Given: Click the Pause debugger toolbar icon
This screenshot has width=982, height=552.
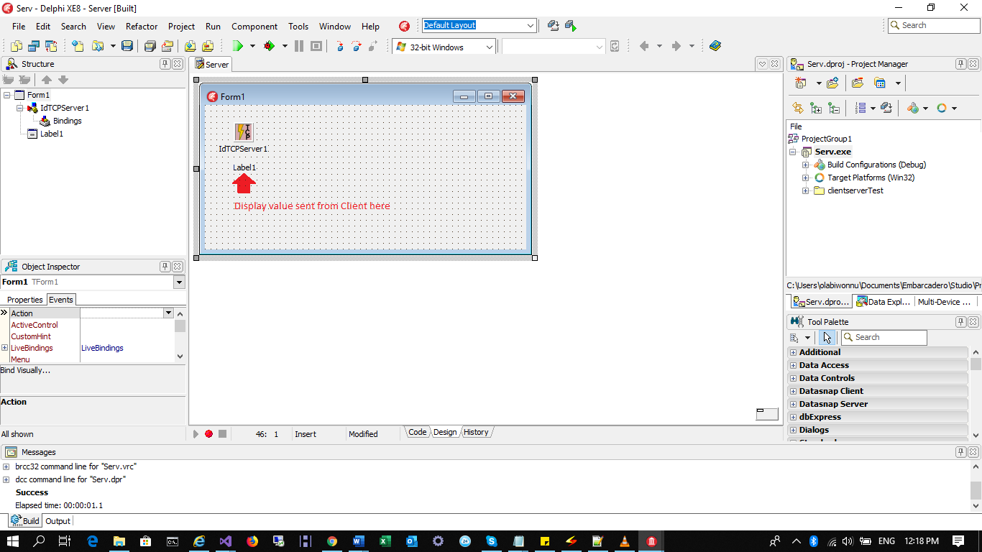Looking at the screenshot, I should click(299, 46).
